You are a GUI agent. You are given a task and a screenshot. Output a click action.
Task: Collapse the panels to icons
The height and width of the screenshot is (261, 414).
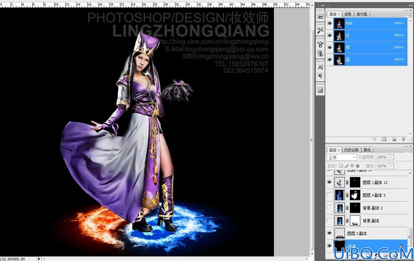410,5
